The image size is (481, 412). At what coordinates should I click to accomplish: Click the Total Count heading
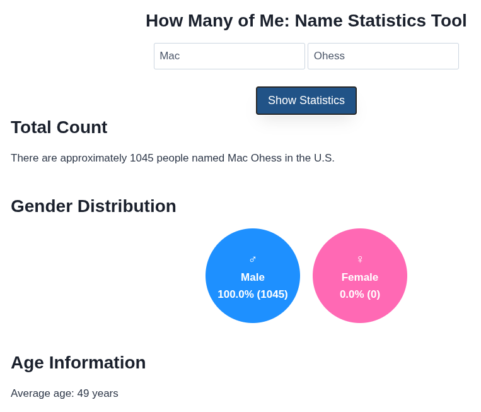point(59,127)
